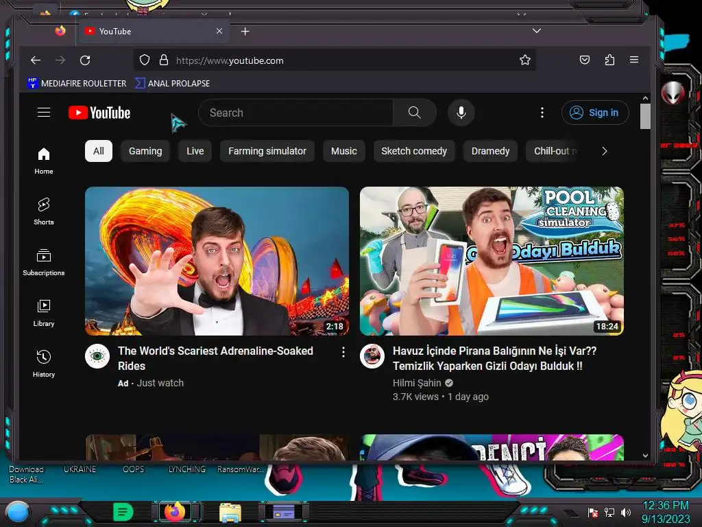The height and width of the screenshot is (527, 702).
Task: Click the page scrollbar thumb
Action: click(645, 116)
